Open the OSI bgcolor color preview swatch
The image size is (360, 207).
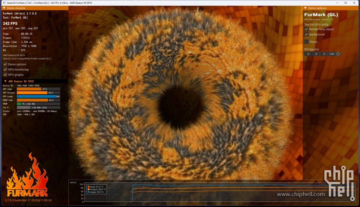click(338, 54)
